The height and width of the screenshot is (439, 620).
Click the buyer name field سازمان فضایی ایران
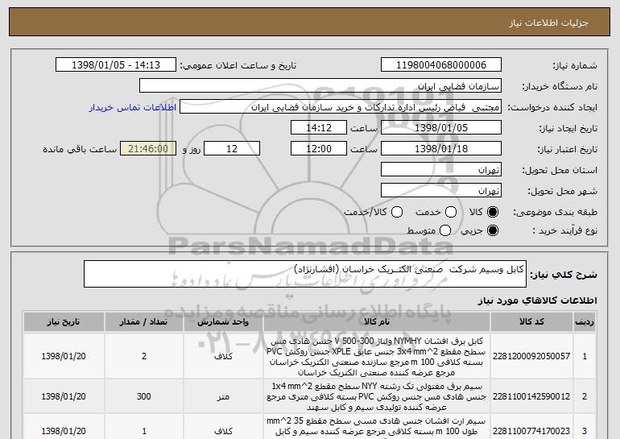320,86
